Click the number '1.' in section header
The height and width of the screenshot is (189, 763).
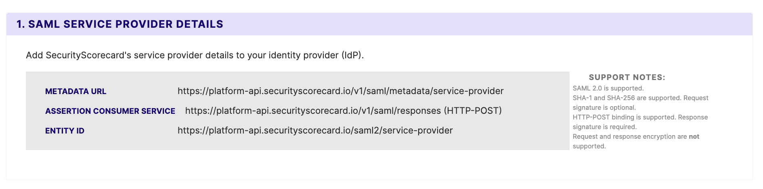[x=21, y=24]
